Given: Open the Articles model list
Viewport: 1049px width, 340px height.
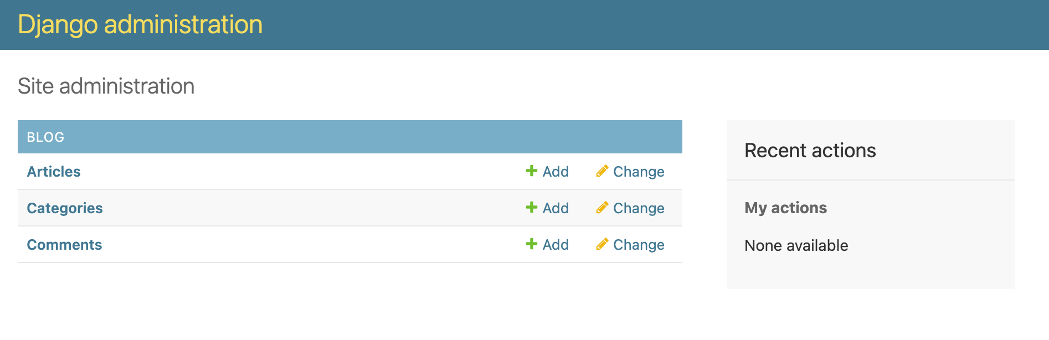Looking at the screenshot, I should tap(53, 172).
